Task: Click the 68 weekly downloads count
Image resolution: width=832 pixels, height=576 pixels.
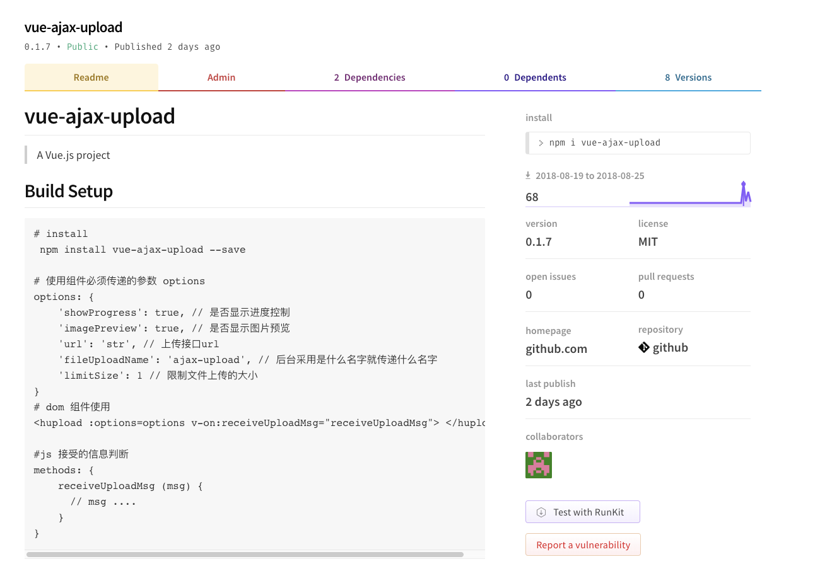Action: pyautogui.click(x=532, y=197)
